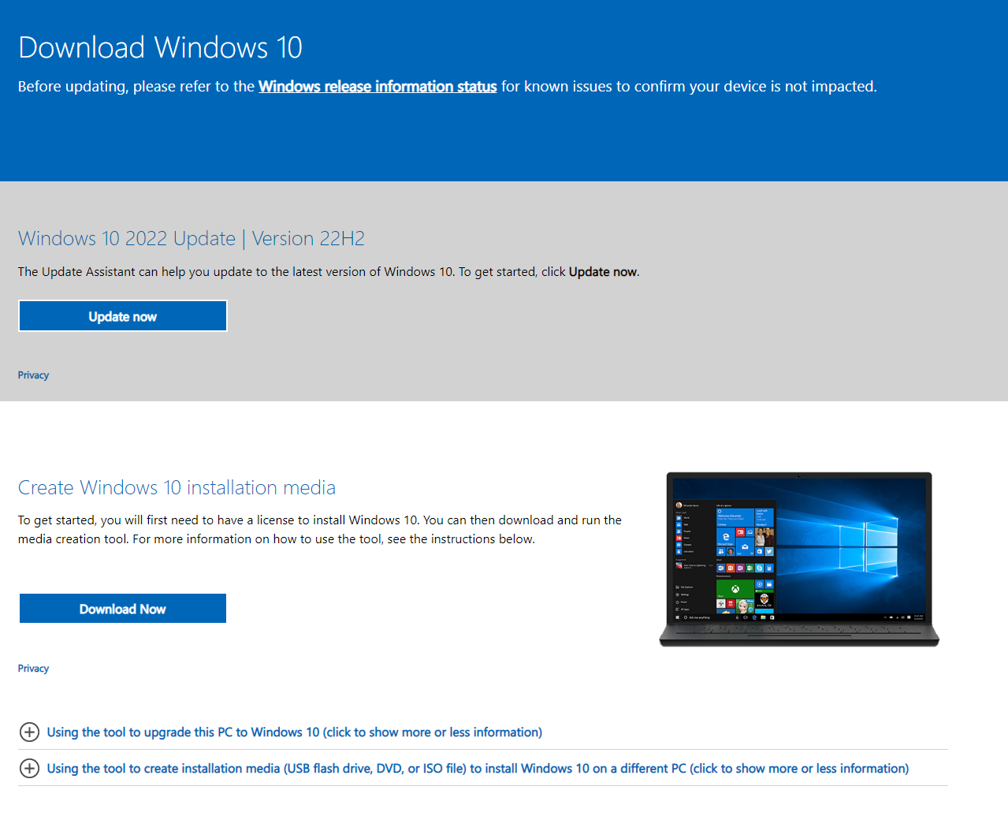Click the Privacy link below Update now
The image size is (1008, 831).
[32, 375]
